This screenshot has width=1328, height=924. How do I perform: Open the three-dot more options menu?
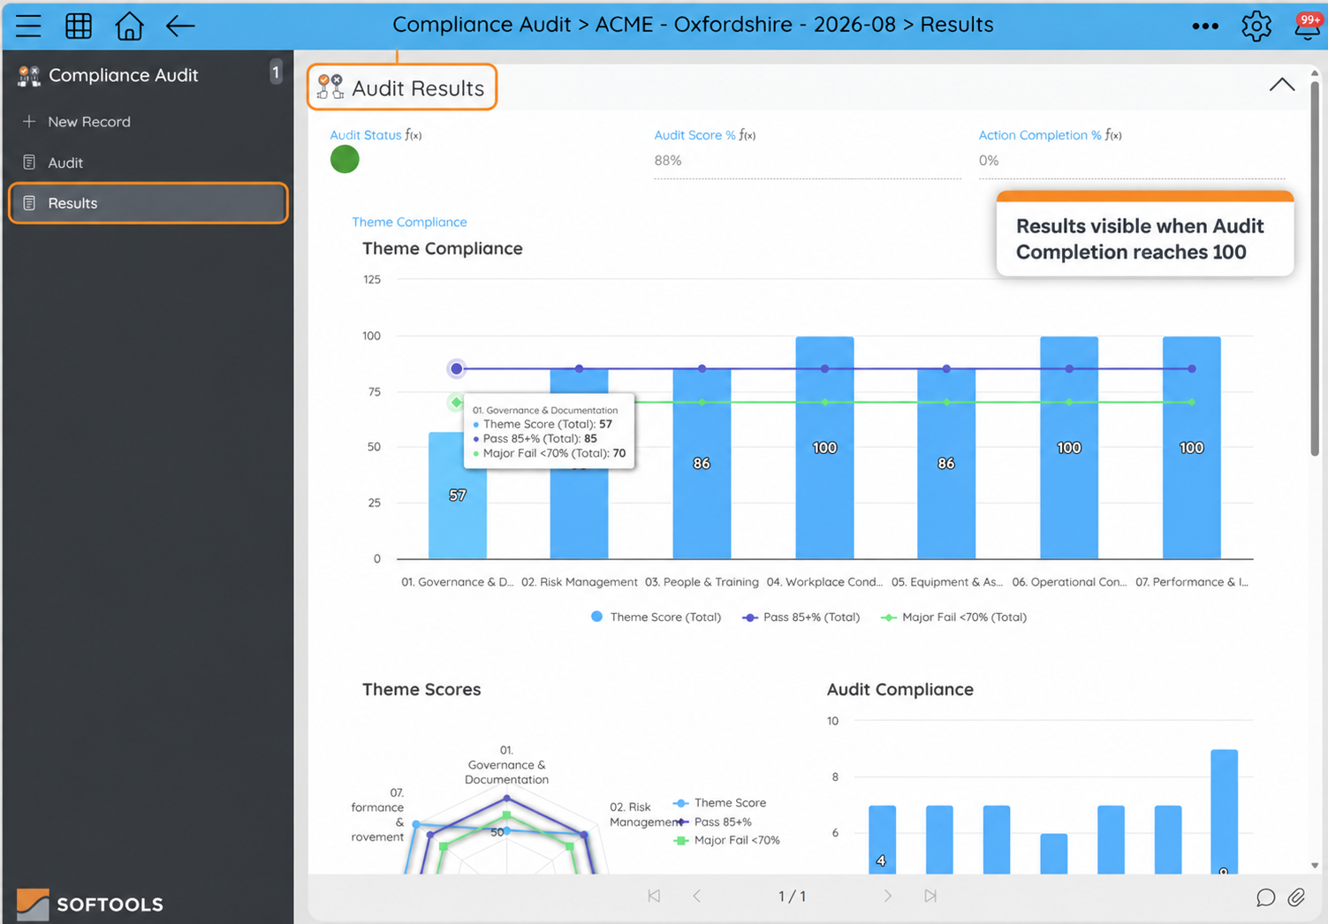pos(1205,27)
